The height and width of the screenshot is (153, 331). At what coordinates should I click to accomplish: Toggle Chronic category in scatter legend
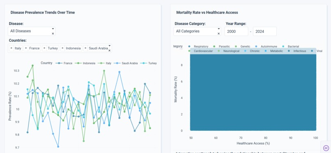252,51
